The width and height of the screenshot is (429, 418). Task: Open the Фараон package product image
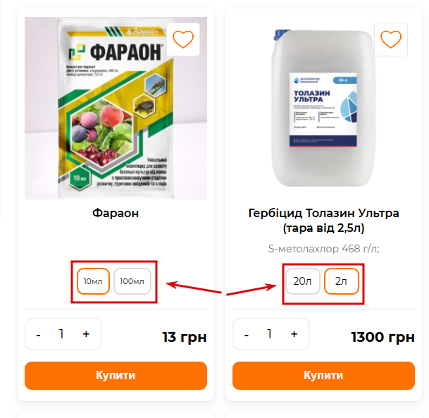coord(116,108)
